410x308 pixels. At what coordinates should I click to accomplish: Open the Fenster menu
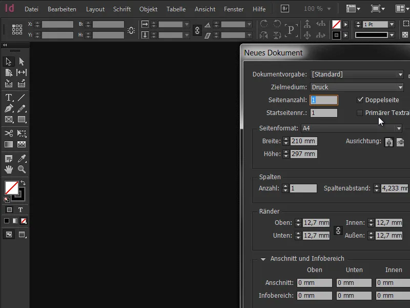coord(234,9)
